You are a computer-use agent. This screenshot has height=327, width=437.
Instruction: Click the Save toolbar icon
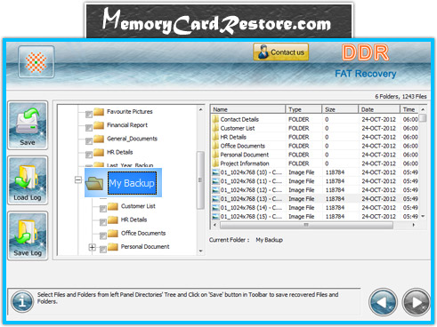coord(28,125)
